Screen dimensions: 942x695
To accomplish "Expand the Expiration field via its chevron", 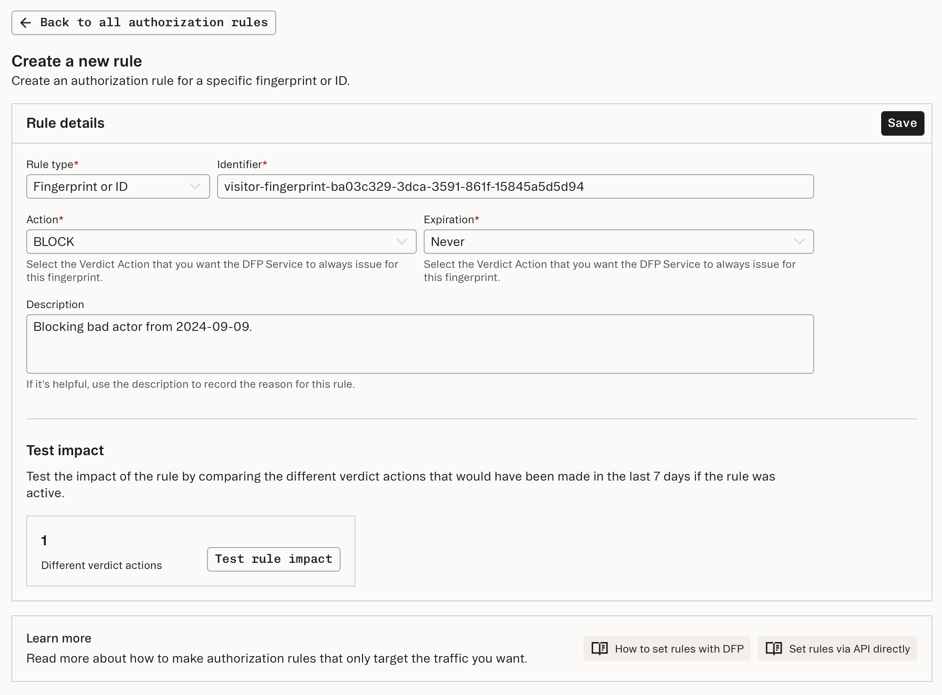I will pyautogui.click(x=798, y=241).
